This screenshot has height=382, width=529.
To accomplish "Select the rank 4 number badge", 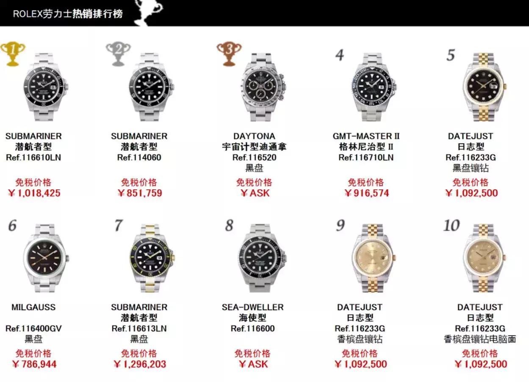I will coord(340,55).
